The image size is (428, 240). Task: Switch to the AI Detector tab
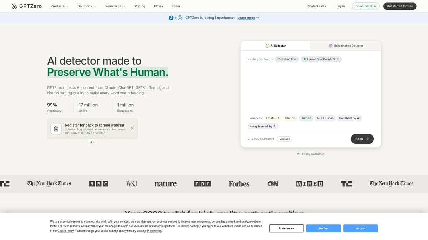276,46
